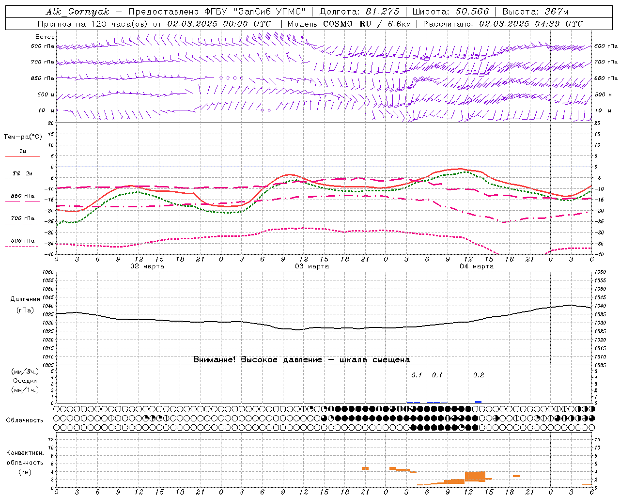Click the station name Alk_Gornyak
The image size is (620, 496).
point(78,12)
